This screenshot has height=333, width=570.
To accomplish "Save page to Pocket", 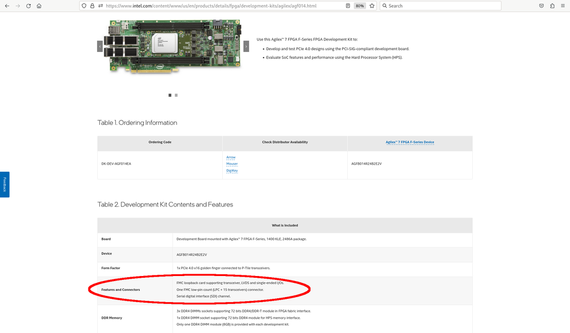I will point(541,6).
